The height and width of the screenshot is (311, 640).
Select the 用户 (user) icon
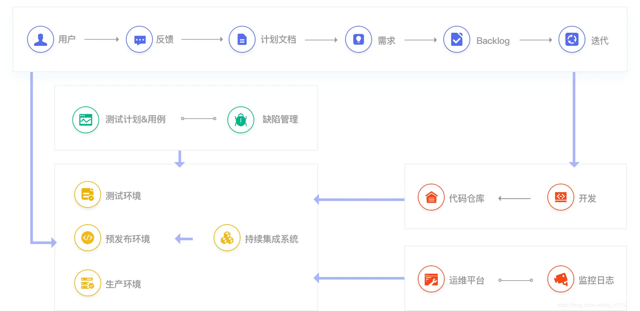(40, 39)
